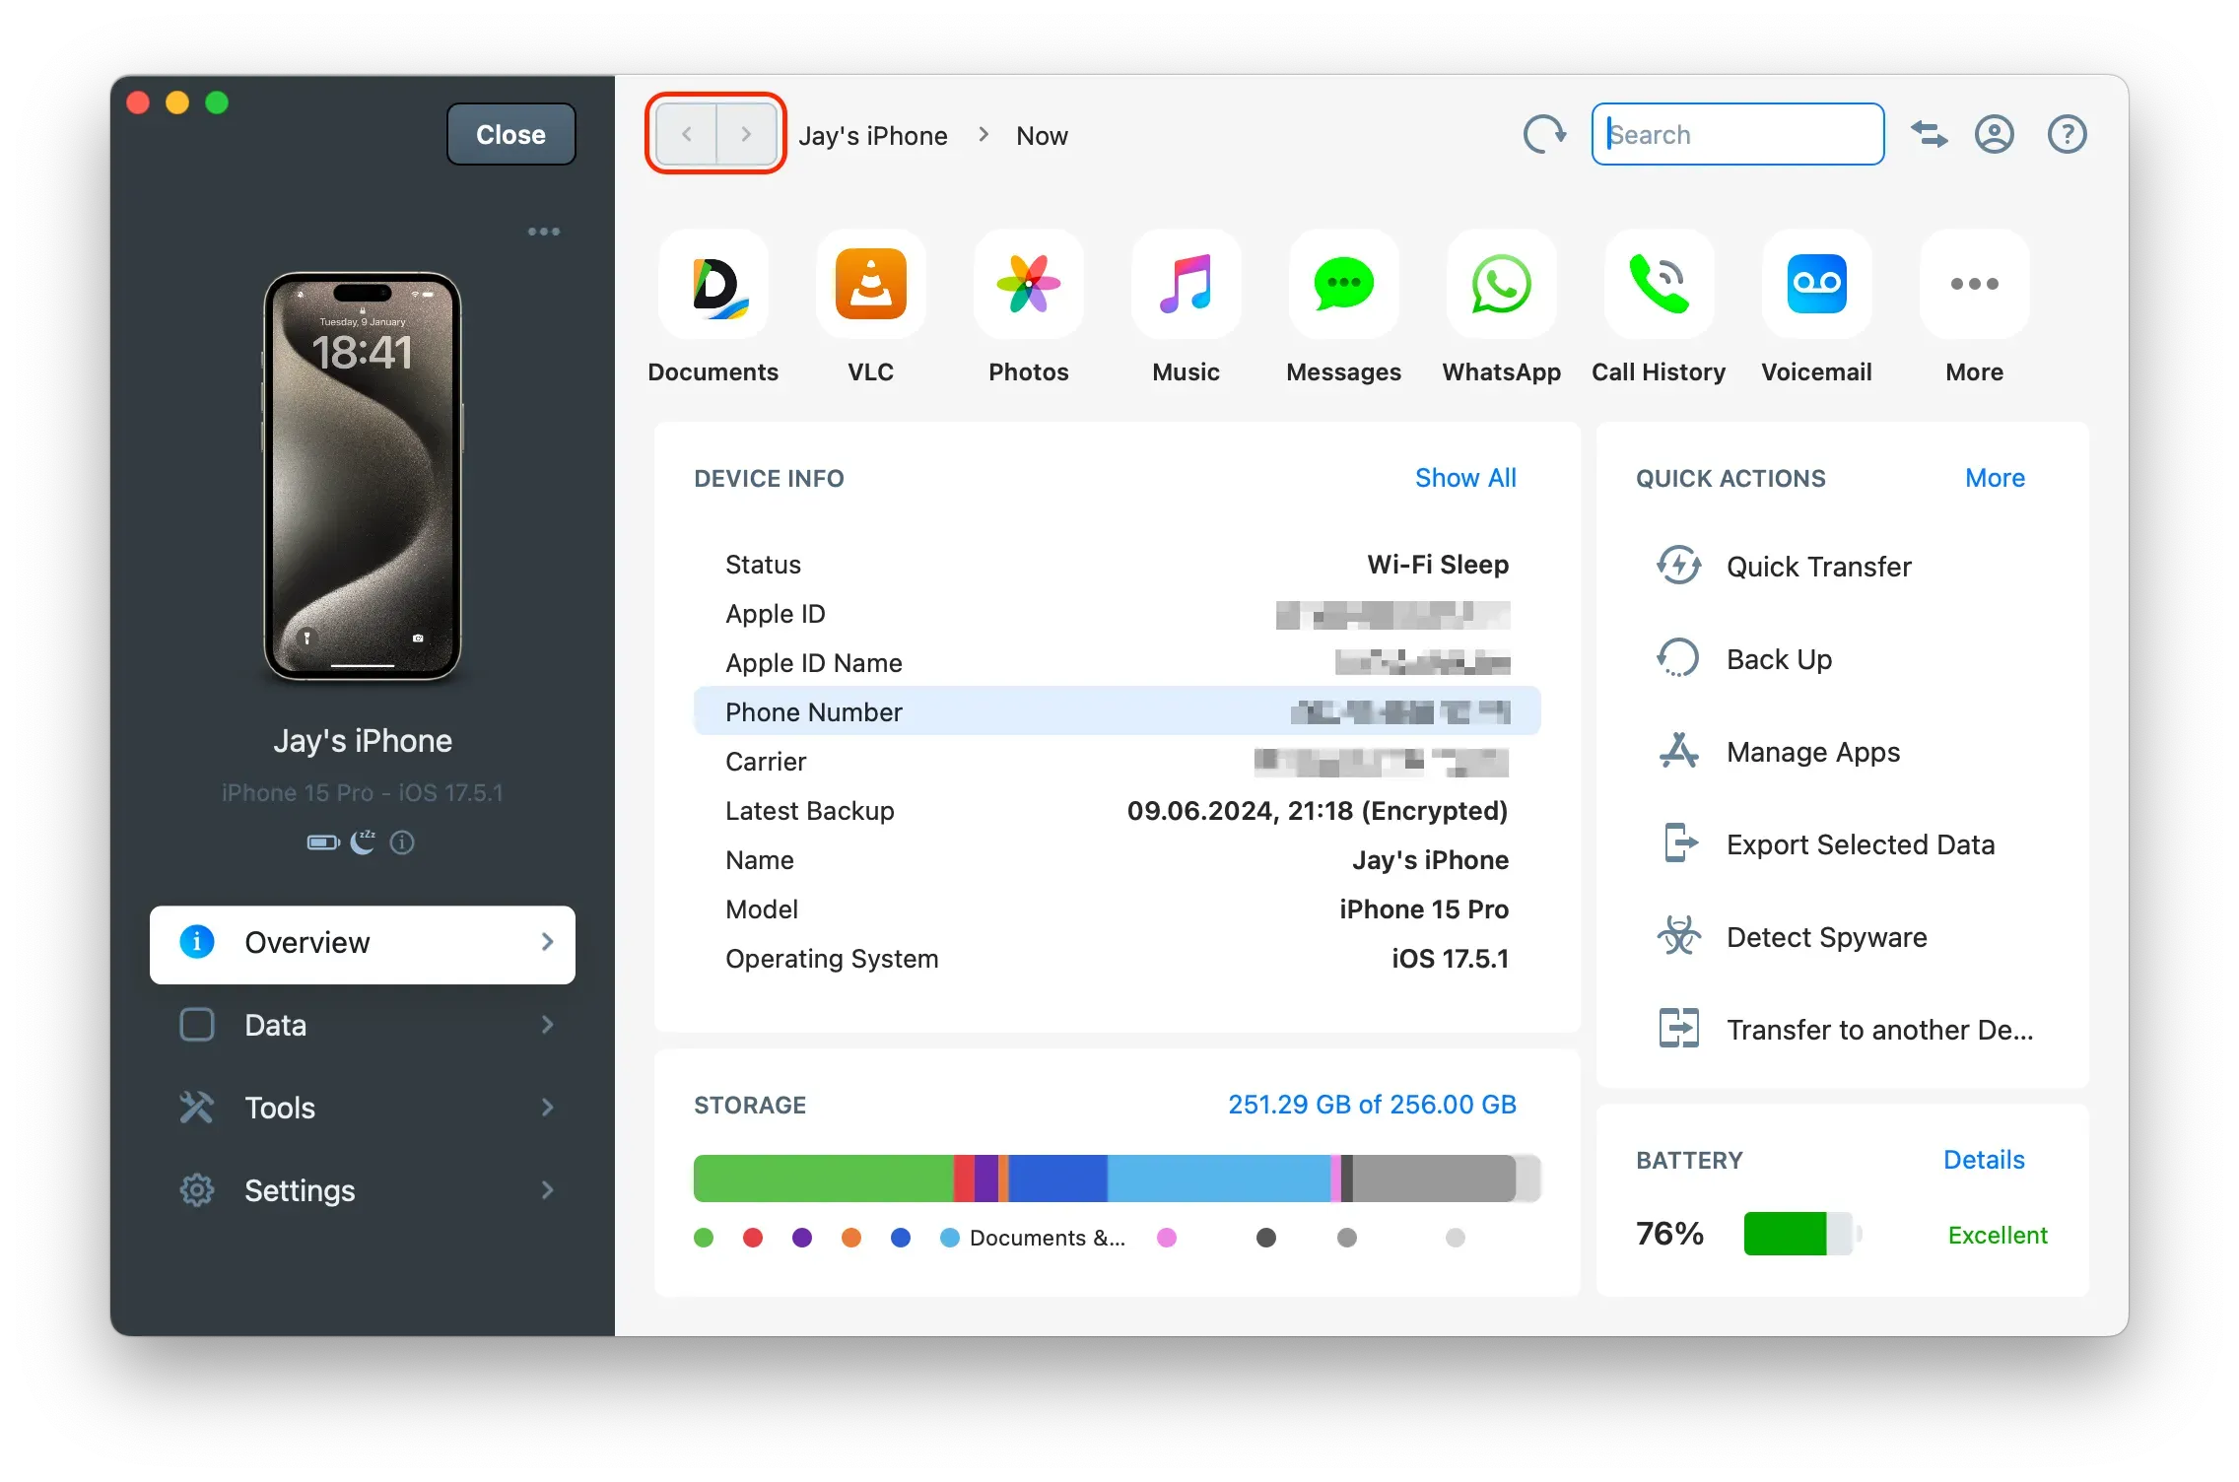Click the Search input field
The image size is (2239, 1482).
[1737, 134]
